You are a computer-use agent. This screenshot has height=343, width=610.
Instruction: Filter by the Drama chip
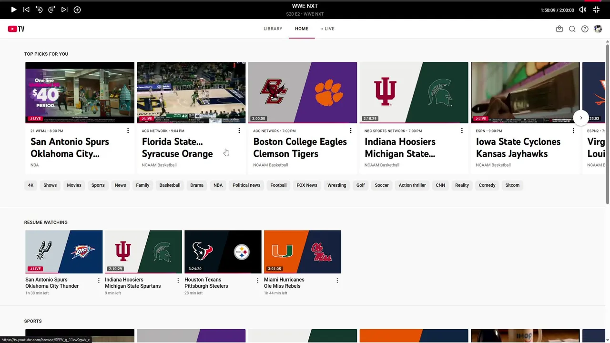(x=197, y=185)
